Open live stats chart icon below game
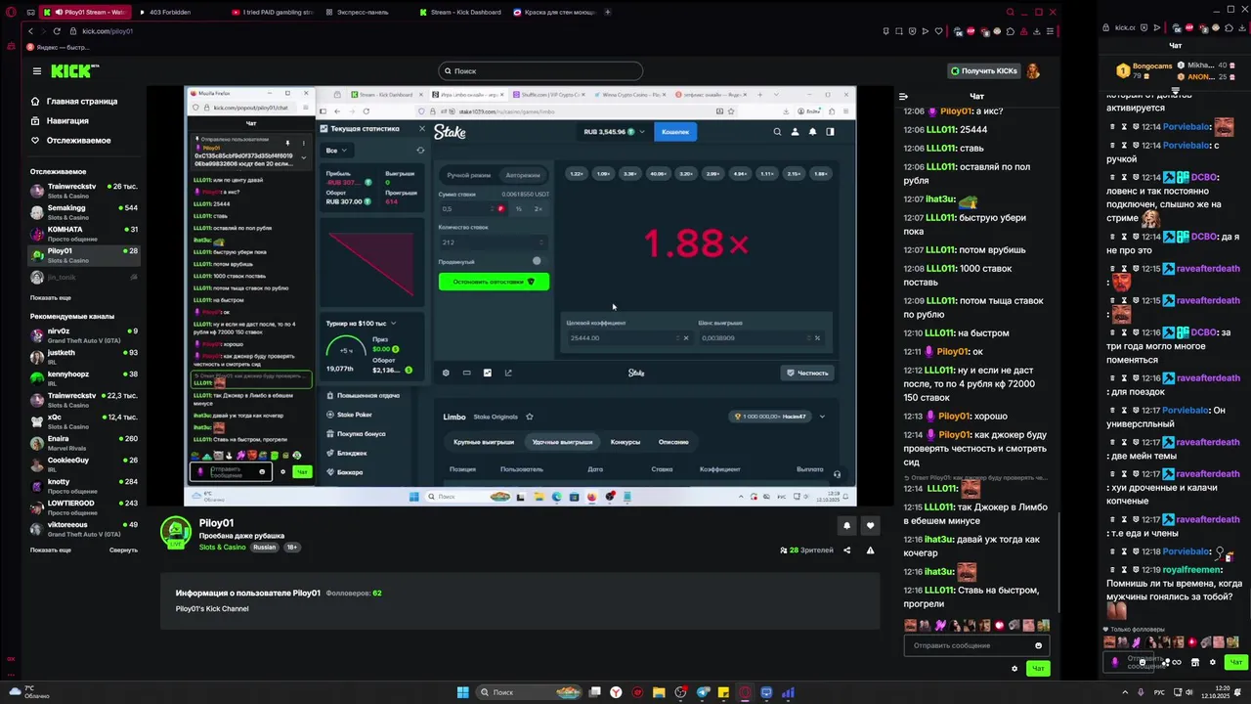This screenshot has width=1251, height=704. [487, 373]
